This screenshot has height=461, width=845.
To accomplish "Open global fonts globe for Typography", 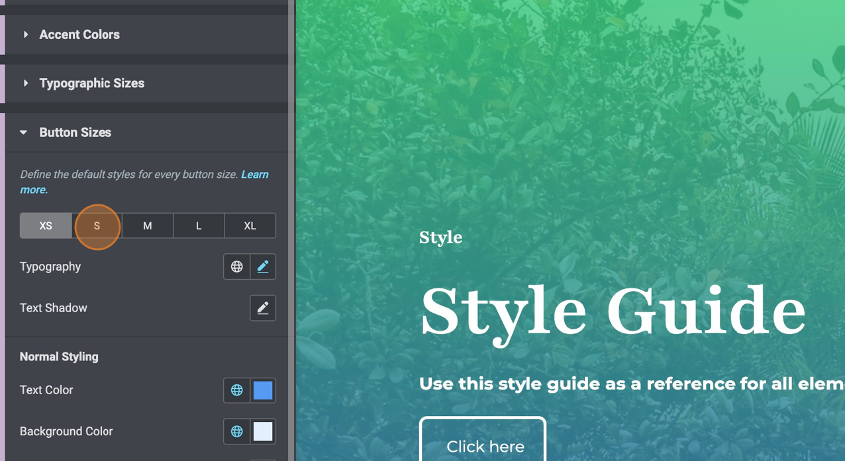I will pos(236,267).
